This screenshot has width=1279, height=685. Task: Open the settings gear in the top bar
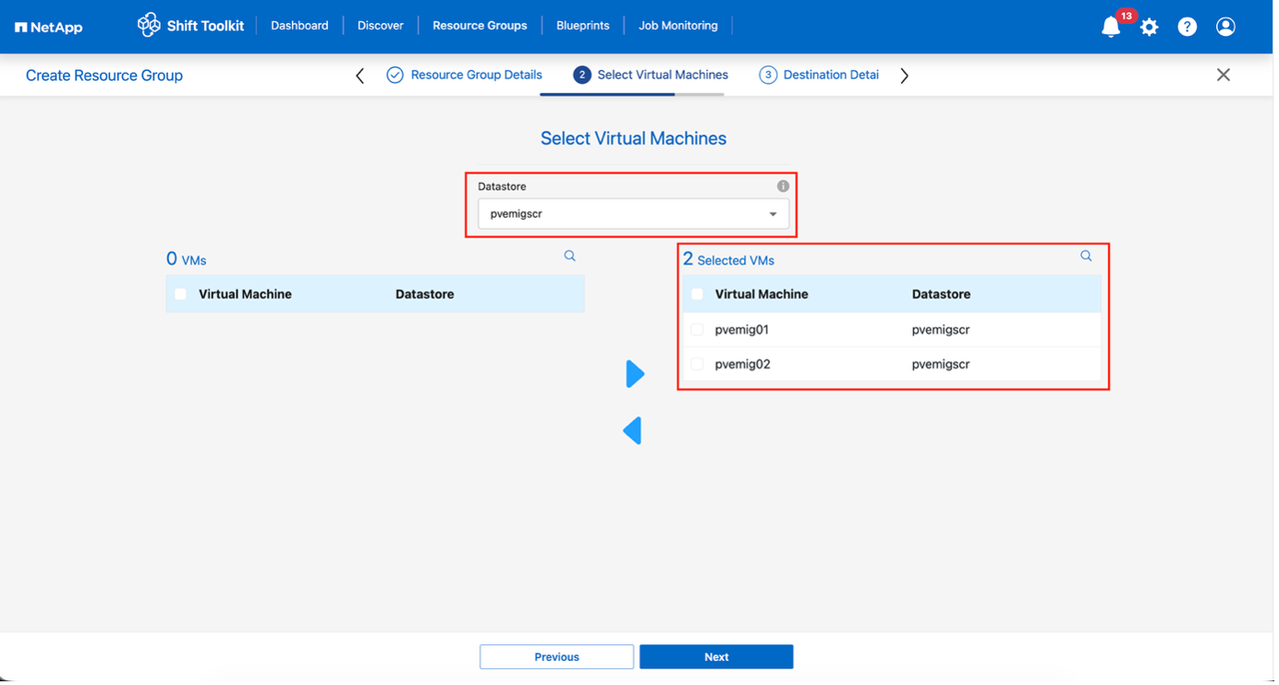pos(1149,27)
